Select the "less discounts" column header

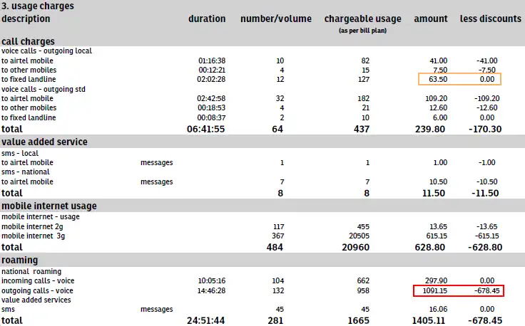point(491,19)
